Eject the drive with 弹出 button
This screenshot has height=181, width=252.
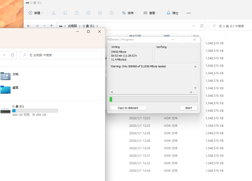click(172, 13)
